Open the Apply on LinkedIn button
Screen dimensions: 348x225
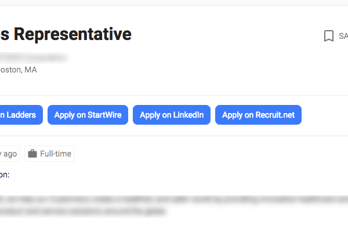click(x=172, y=115)
